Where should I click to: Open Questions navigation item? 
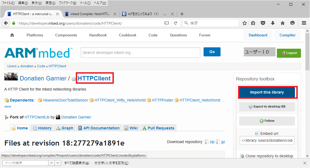[178, 35]
